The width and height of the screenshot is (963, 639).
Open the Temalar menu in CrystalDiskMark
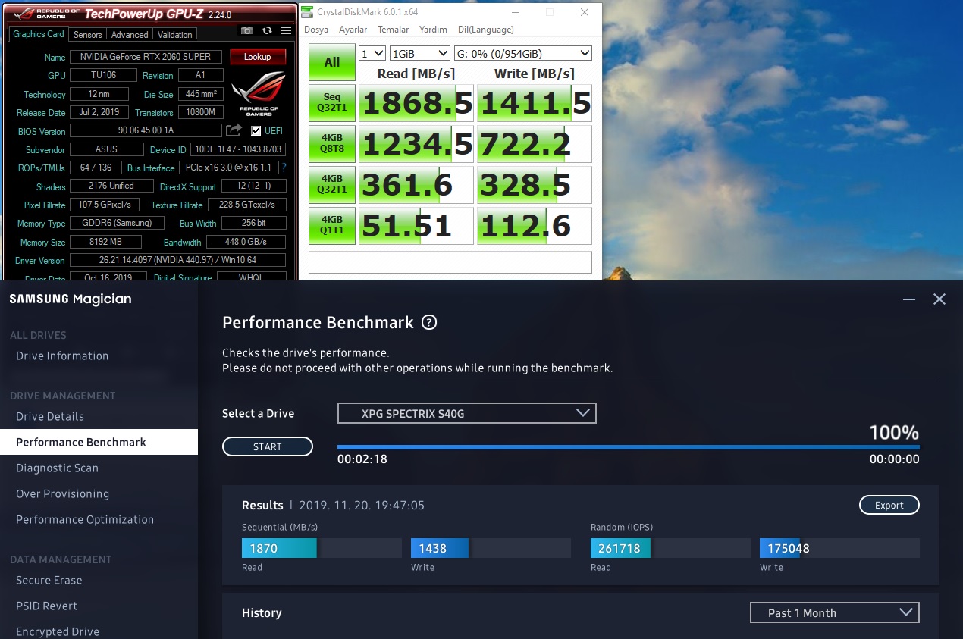pos(393,30)
